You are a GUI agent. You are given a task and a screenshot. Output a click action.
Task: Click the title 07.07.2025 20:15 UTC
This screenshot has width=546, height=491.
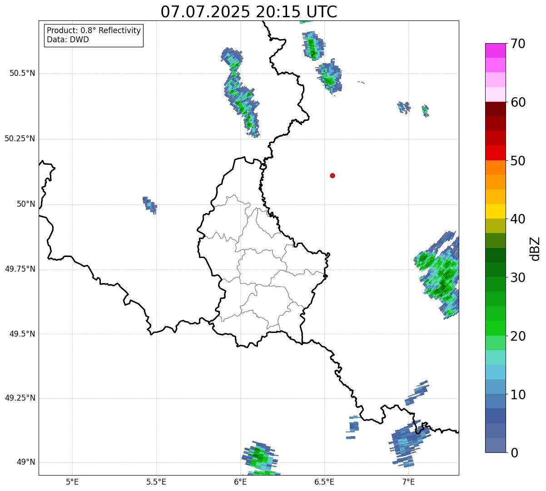pyautogui.click(x=249, y=12)
